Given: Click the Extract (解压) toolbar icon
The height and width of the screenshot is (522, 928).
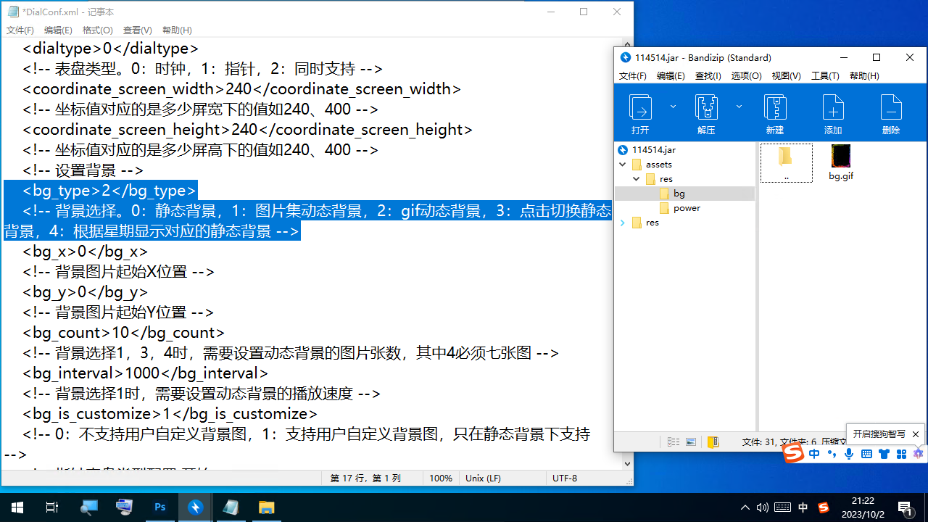Looking at the screenshot, I should (705, 114).
